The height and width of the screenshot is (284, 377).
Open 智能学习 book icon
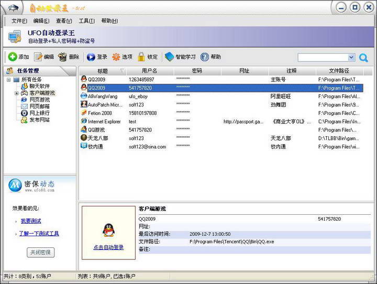coord(169,57)
